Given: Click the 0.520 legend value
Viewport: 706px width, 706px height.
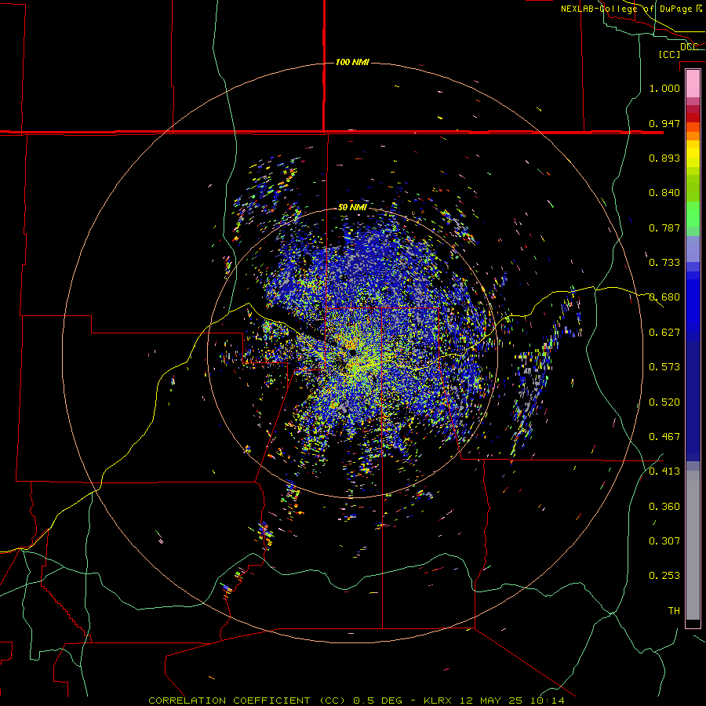Looking at the screenshot, I should click(664, 402).
